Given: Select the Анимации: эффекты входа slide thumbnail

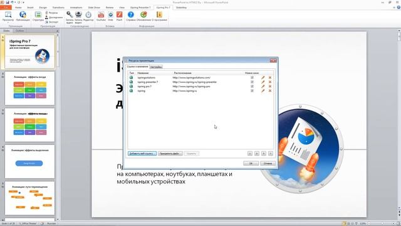Looking at the screenshot, I should (29, 89).
